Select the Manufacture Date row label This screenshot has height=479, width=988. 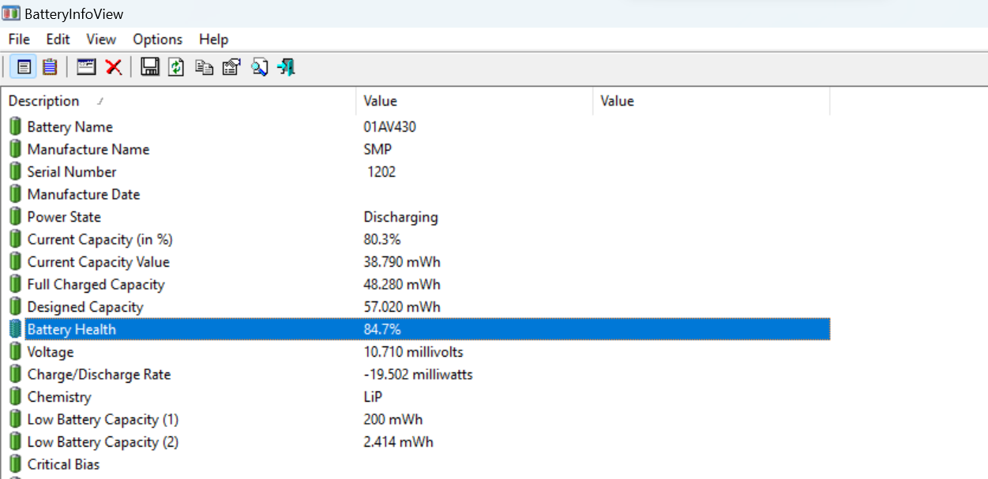tap(83, 194)
